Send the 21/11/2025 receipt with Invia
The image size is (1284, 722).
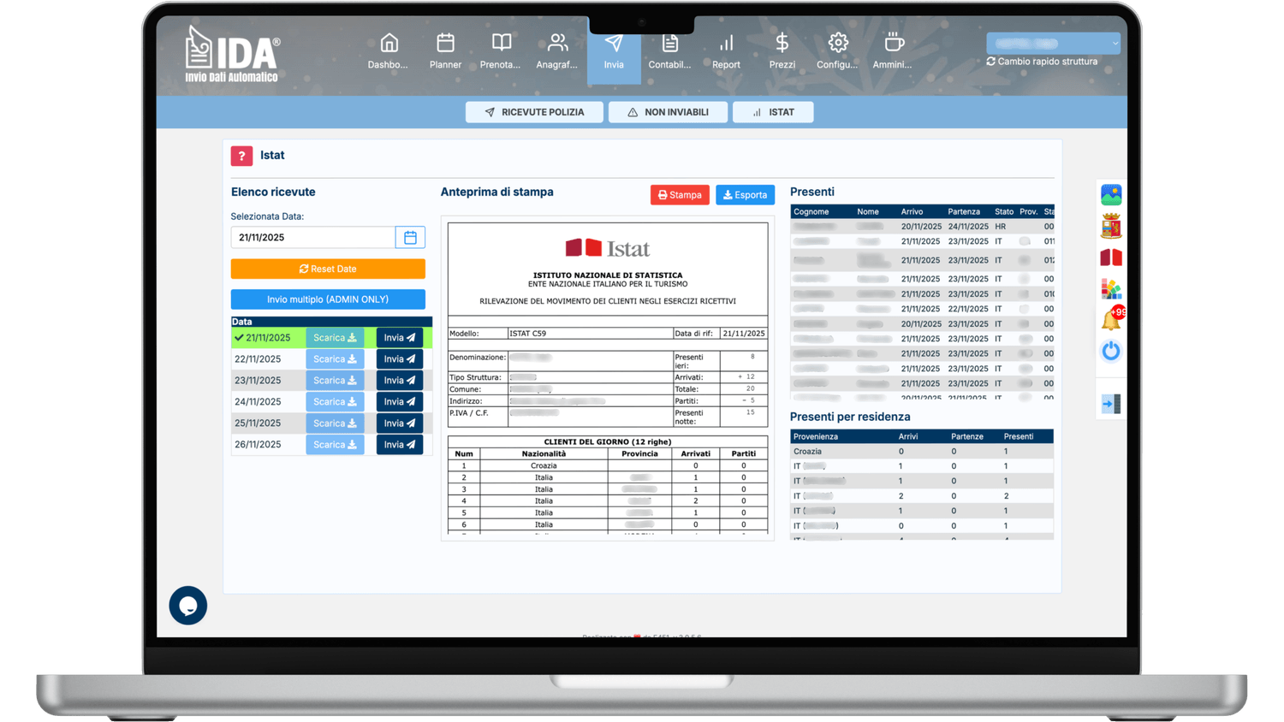[400, 338]
